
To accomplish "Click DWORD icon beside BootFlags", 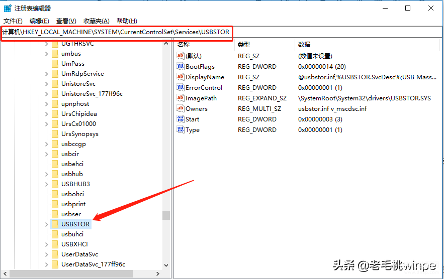I will [181, 66].
